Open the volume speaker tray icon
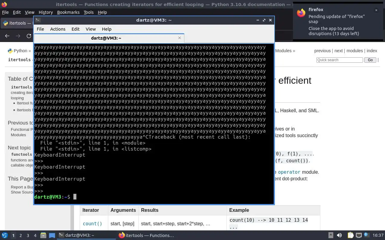Viewport: 385px width, 240px height. point(339,235)
